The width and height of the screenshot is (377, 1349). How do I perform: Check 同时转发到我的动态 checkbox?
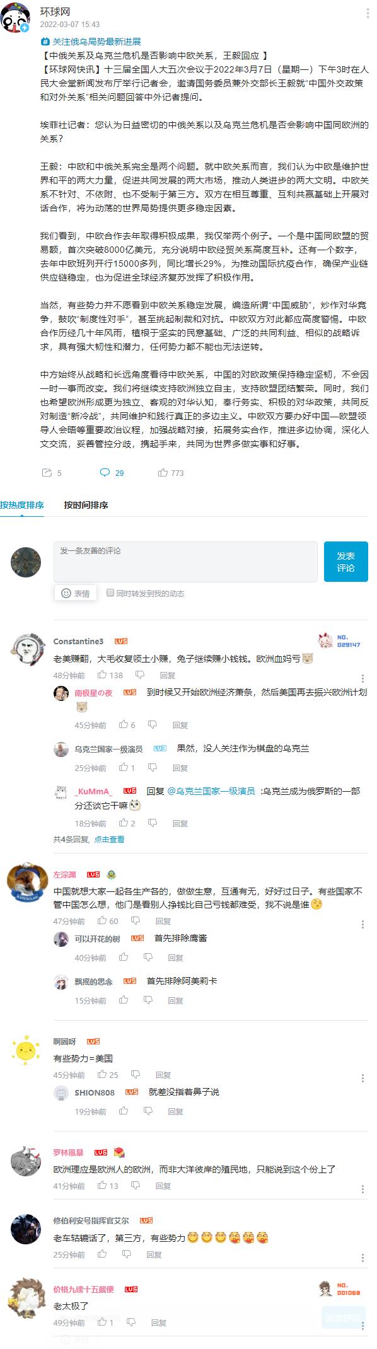[x=110, y=593]
